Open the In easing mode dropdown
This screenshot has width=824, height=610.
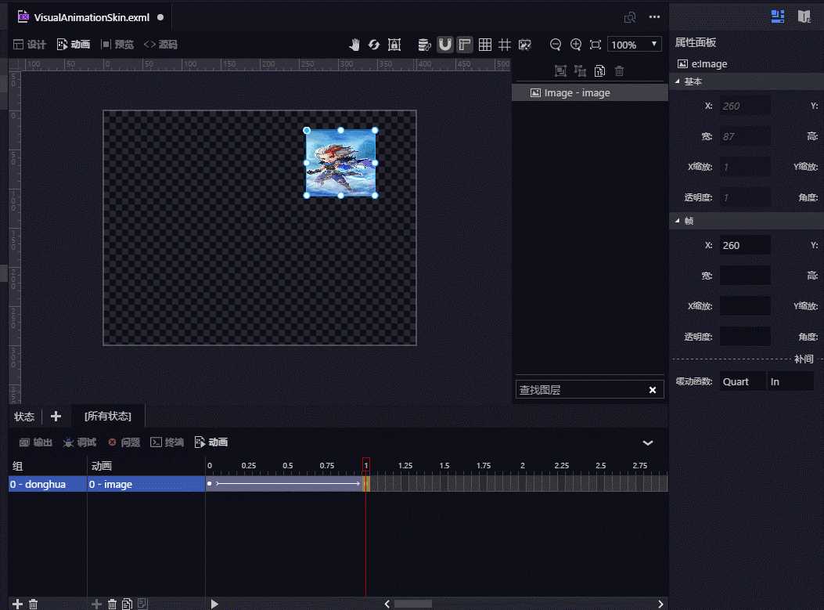pos(790,382)
